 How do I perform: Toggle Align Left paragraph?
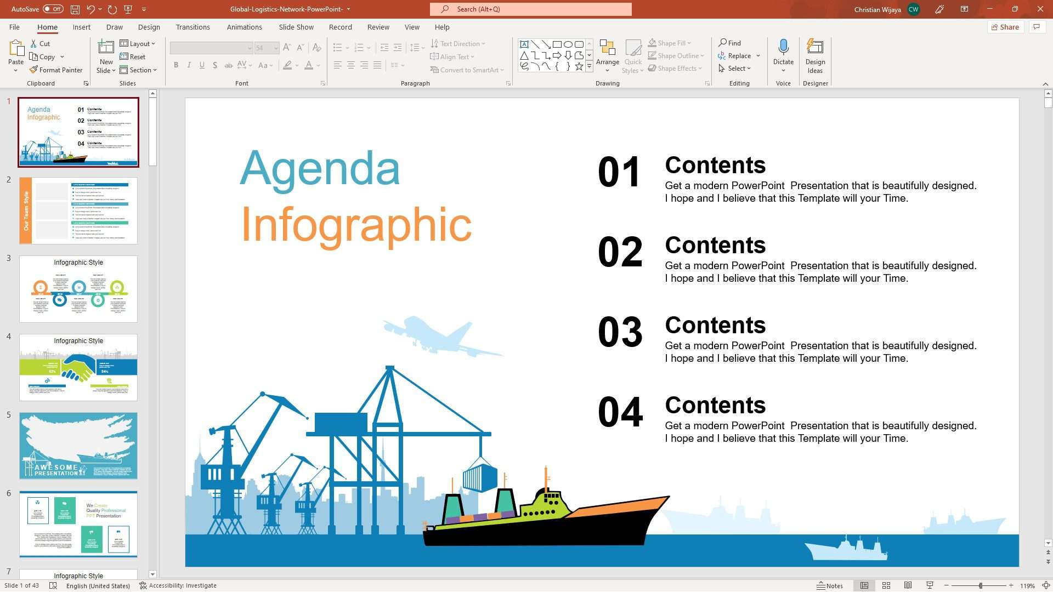pyautogui.click(x=338, y=65)
